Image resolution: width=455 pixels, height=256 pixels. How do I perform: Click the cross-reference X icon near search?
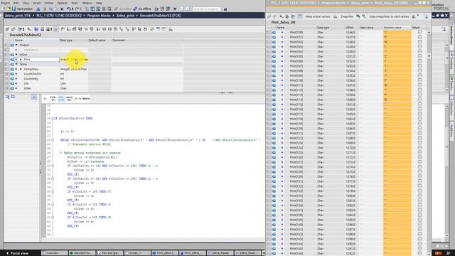pyautogui.click(x=175, y=9)
